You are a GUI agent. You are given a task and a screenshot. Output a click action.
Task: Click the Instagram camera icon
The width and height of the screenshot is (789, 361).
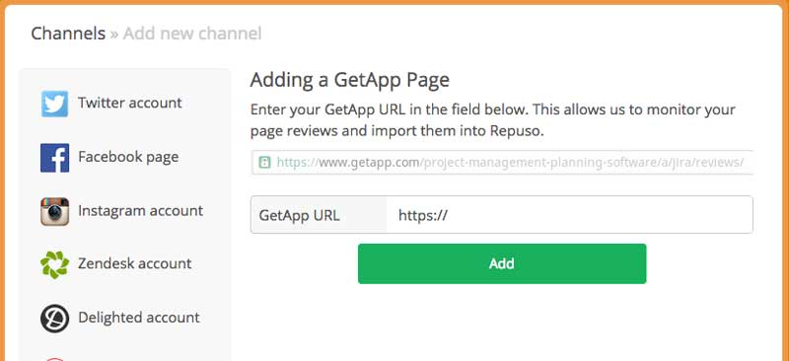(x=55, y=211)
